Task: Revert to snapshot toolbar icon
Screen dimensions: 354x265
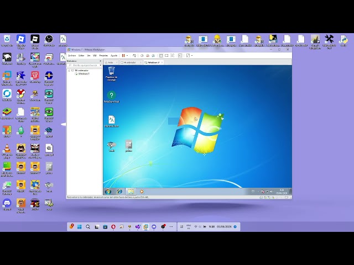Action: click(x=148, y=55)
